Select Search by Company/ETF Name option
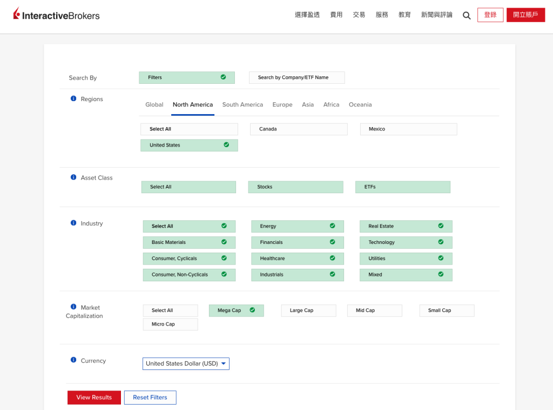The height and width of the screenshot is (410, 553). pos(296,77)
